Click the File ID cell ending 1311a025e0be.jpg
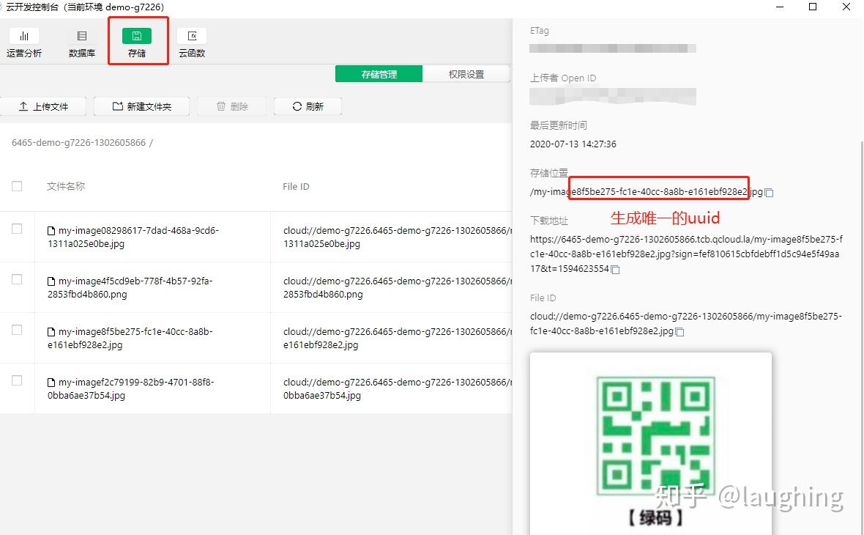This screenshot has height=535, width=864. 398,237
